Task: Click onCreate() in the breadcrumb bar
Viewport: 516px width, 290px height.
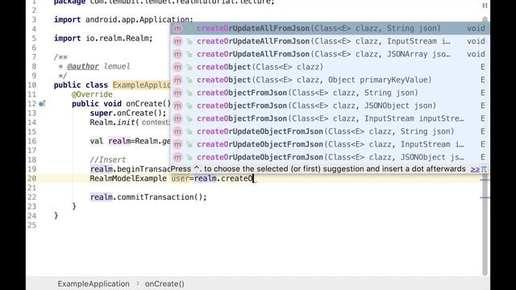Action: (x=164, y=284)
